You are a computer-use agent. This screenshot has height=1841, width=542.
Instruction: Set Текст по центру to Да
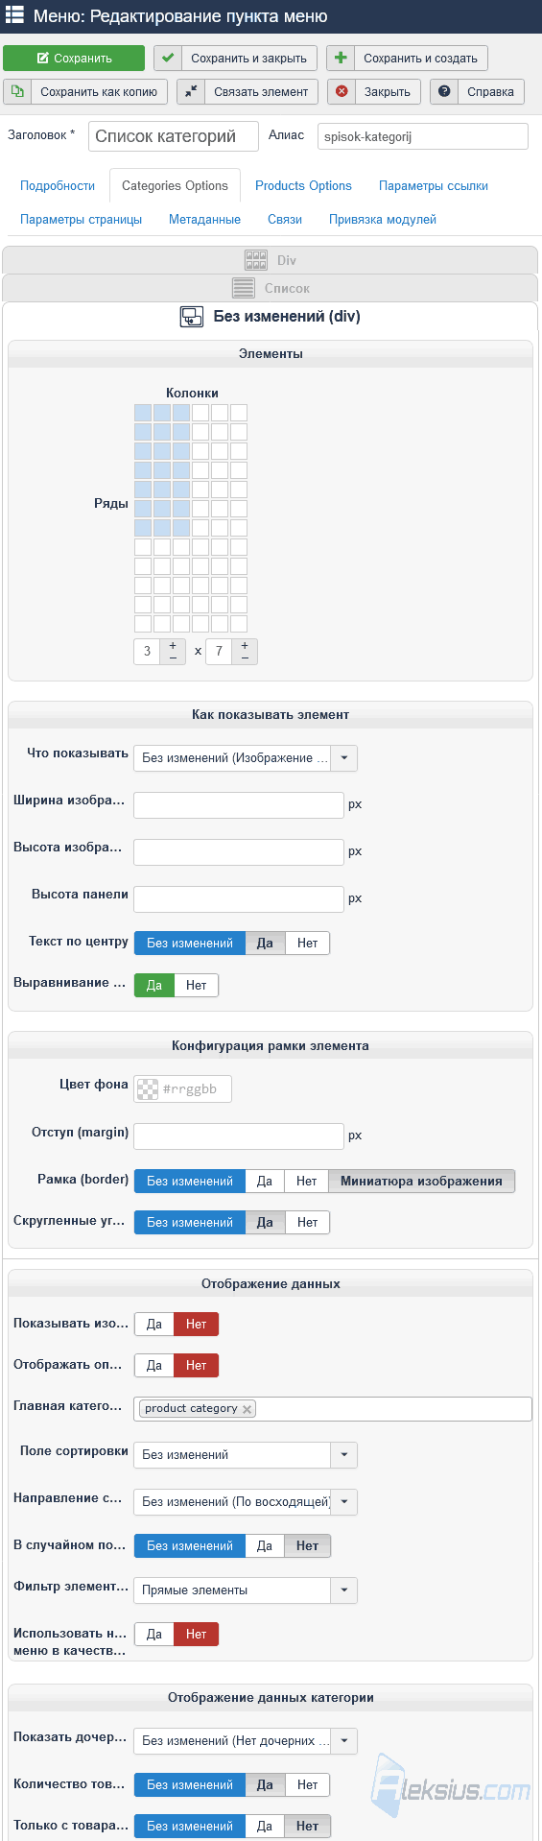pyautogui.click(x=265, y=944)
